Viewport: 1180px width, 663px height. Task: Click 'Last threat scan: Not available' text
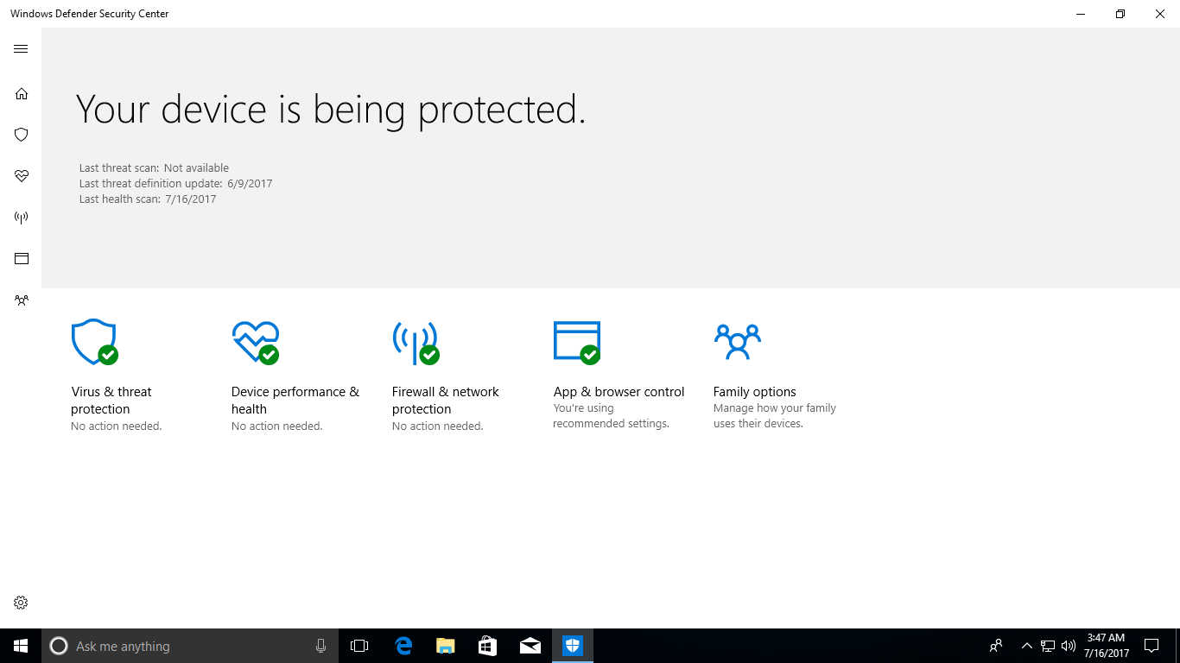tap(154, 168)
